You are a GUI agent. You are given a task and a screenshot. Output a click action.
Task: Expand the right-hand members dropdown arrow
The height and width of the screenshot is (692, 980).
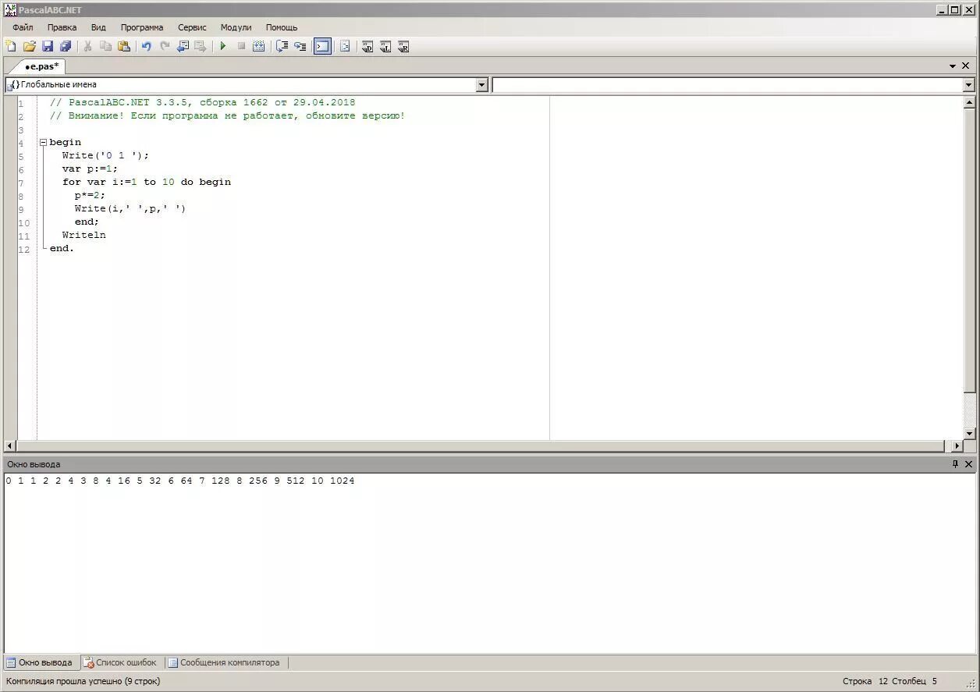pyautogui.click(x=968, y=84)
